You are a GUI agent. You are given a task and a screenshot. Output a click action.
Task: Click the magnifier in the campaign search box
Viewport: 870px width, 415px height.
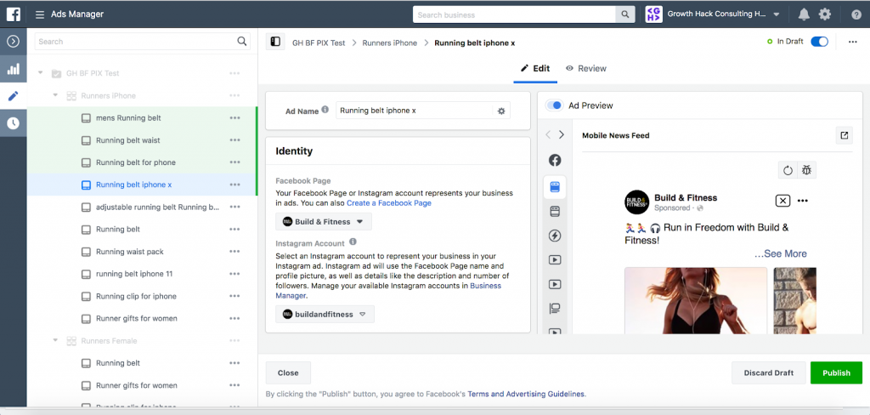pos(242,41)
